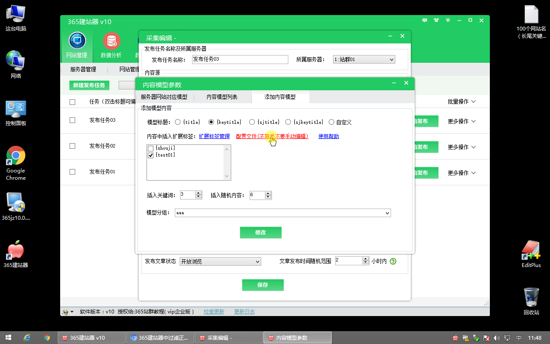550x344 pixels.
Task: Click the 发布任务名称 input field
Action: point(240,59)
